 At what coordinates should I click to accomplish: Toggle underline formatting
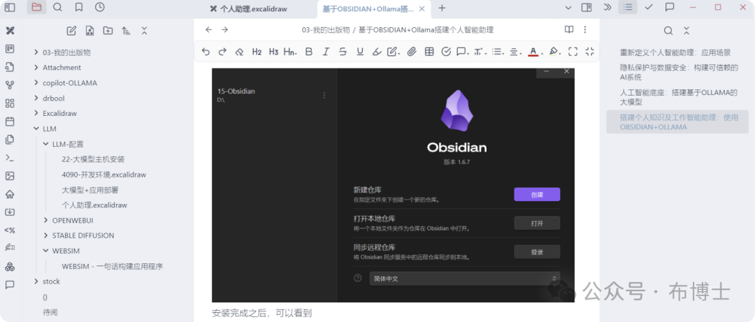(x=360, y=52)
